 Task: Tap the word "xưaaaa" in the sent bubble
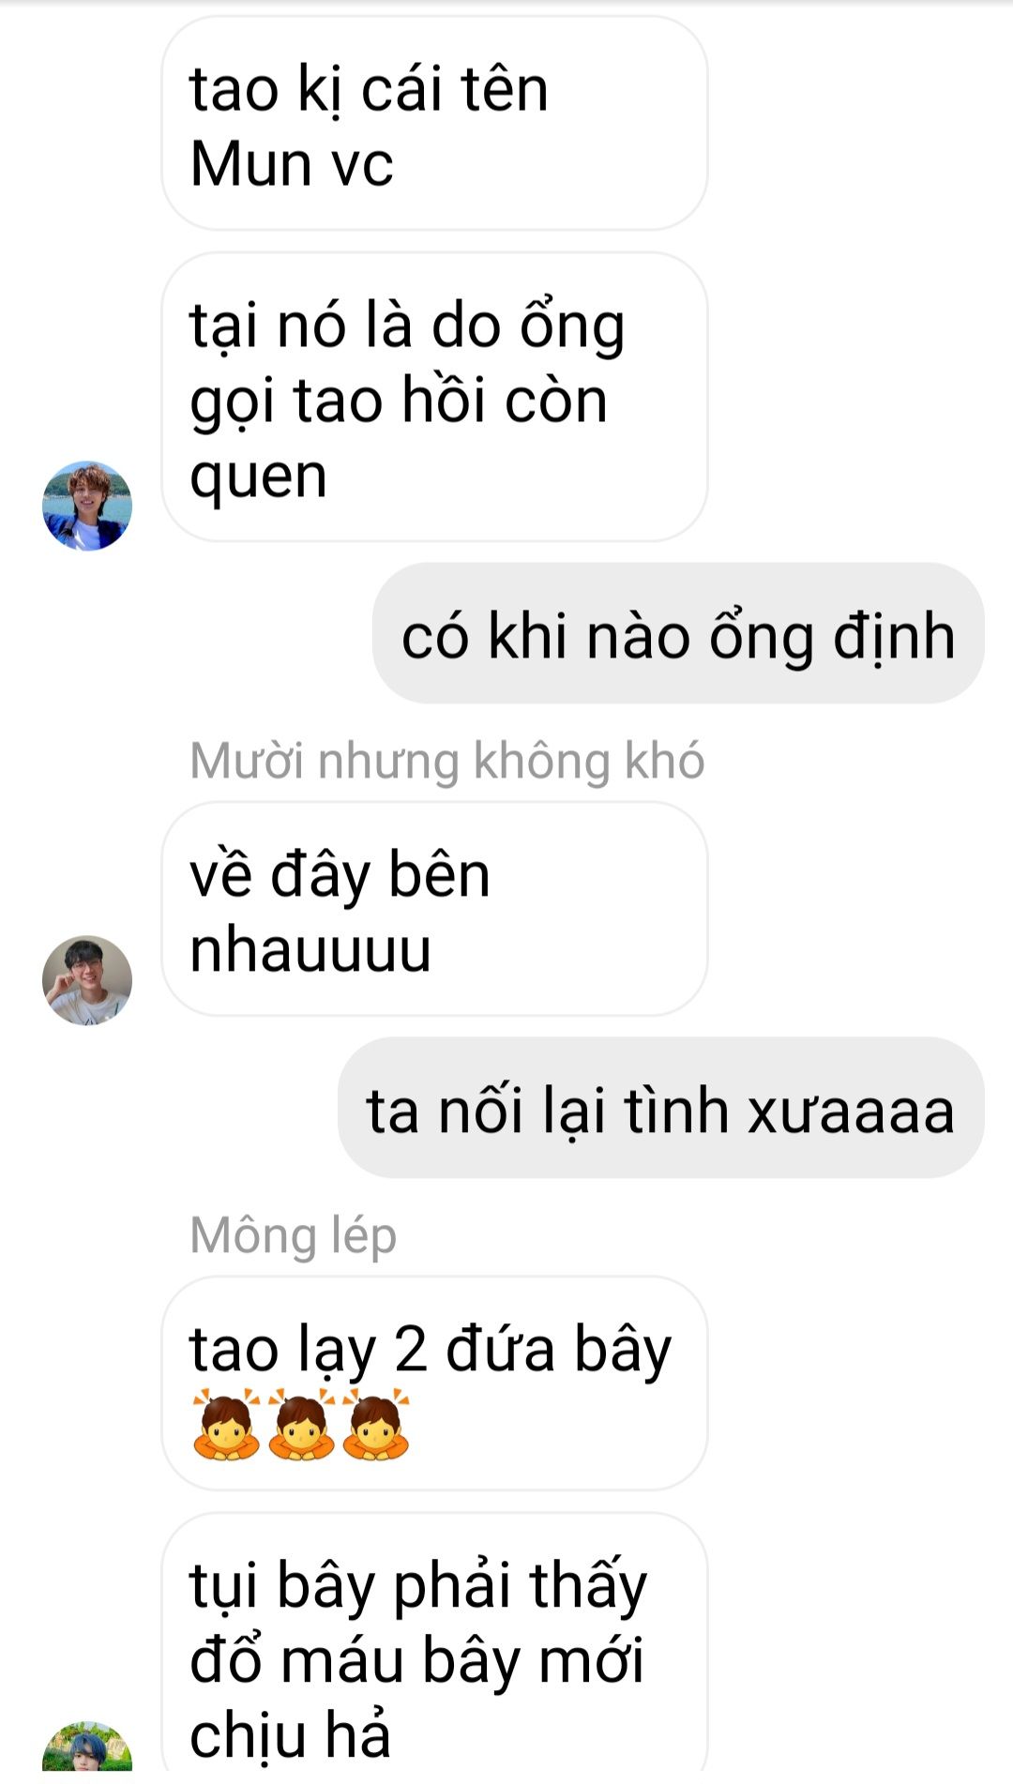click(851, 1112)
